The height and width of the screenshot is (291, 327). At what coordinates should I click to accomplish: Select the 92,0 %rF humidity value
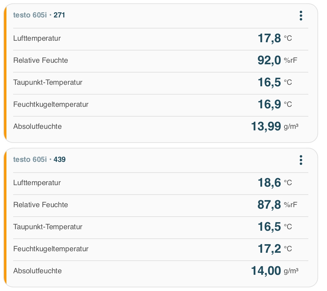[x=269, y=61]
